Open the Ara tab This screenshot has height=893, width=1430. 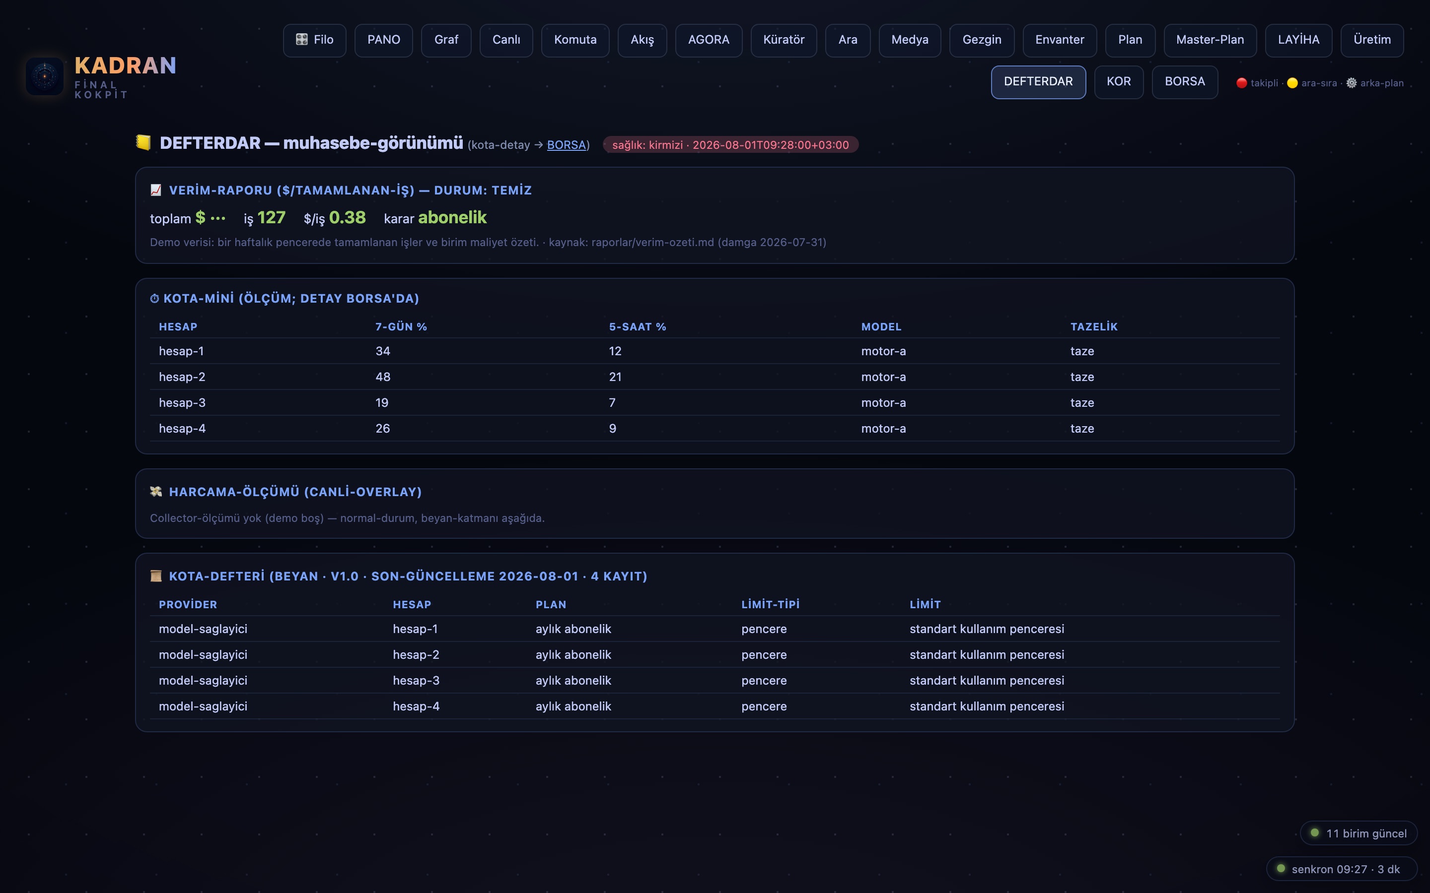pos(848,40)
